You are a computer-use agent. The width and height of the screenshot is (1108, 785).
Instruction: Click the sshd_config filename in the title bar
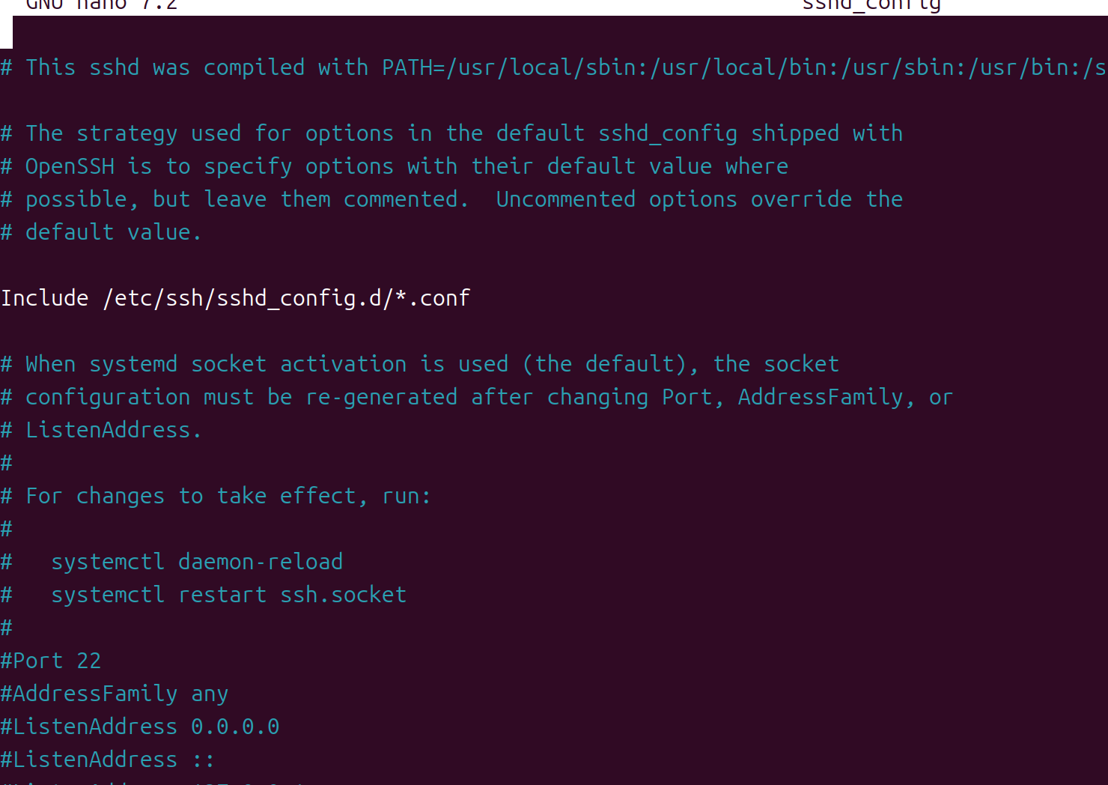pyautogui.click(x=871, y=5)
